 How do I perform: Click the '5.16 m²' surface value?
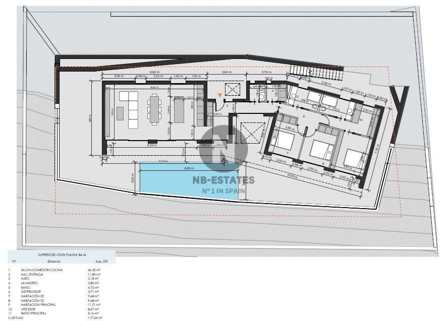click(93, 313)
